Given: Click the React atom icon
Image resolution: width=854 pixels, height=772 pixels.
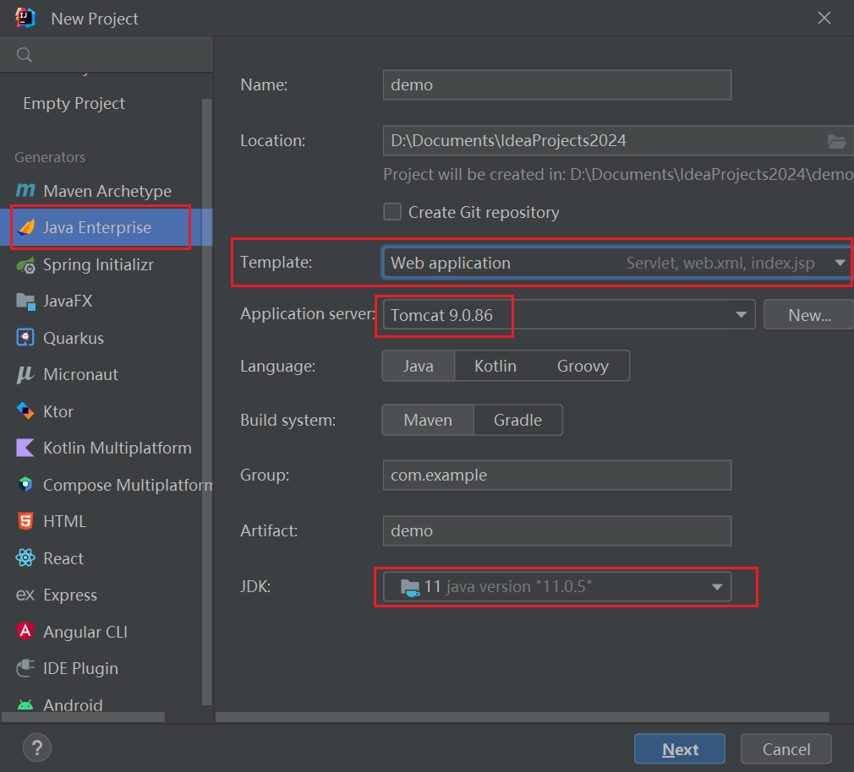Looking at the screenshot, I should pyautogui.click(x=25, y=557).
